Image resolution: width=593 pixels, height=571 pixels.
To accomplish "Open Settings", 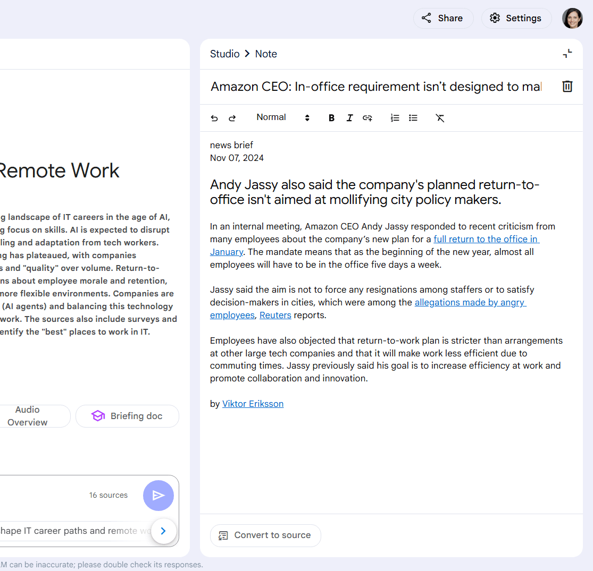I will pos(515,18).
